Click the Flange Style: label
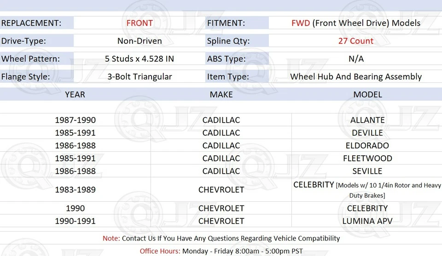The width and height of the screenshot is (442, 256). (x=25, y=77)
